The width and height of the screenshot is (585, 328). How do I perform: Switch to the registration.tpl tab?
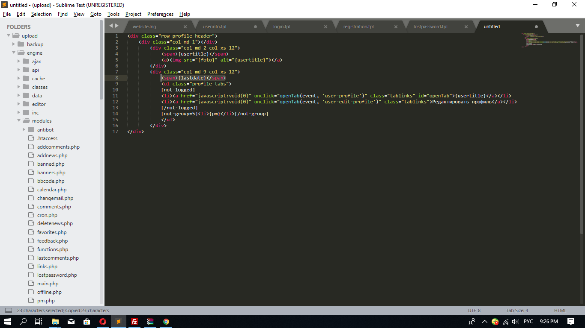click(358, 26)
